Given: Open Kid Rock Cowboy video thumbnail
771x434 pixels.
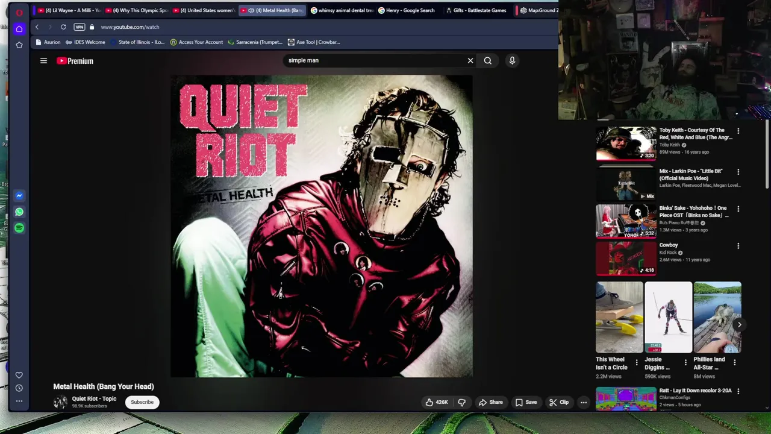Looking at the screenshot, I should (x=626, y=257).
